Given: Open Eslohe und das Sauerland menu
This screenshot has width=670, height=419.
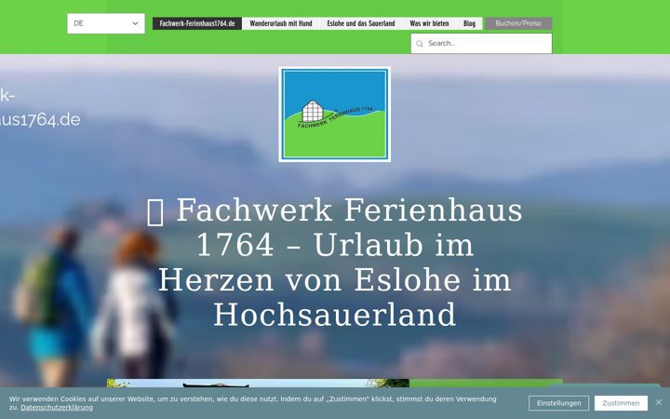Looking at the screenshot, I should 361,23.
